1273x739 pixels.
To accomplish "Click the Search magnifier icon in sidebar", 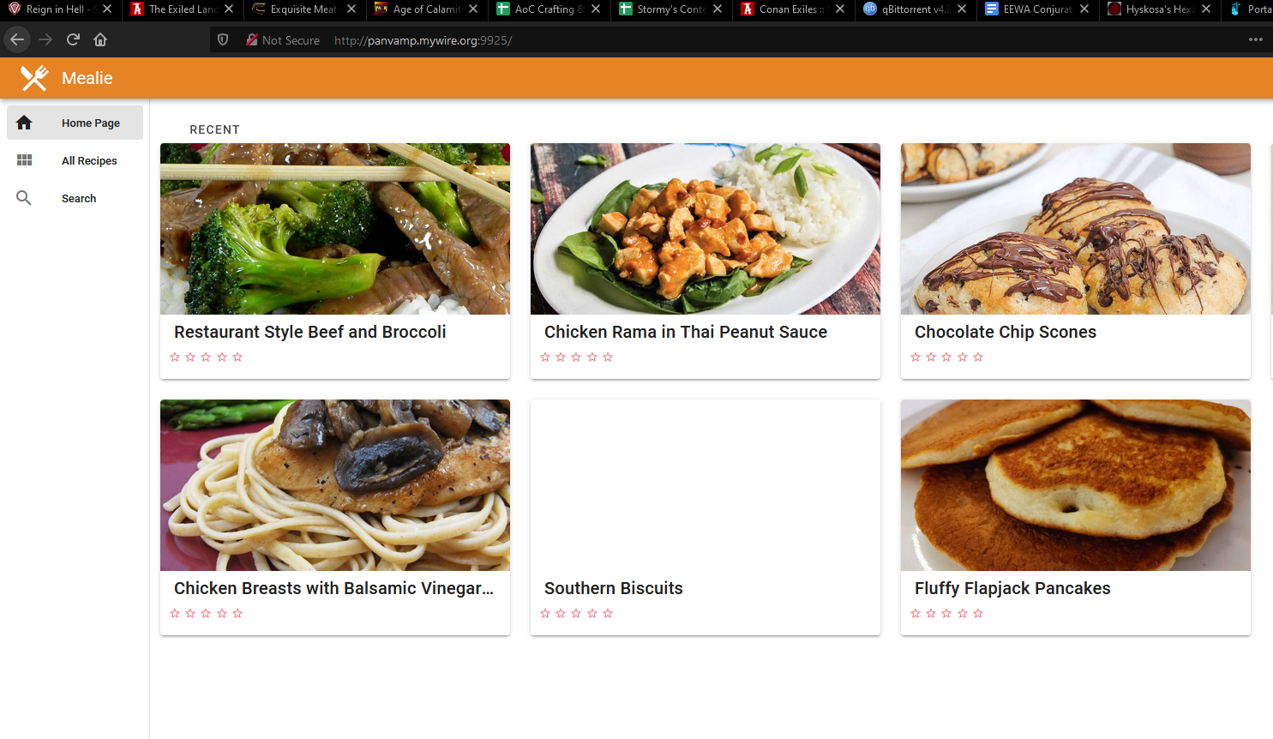I will pos(24,198).
